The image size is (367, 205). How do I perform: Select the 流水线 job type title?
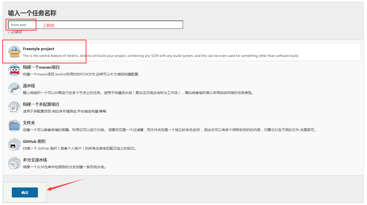29,86
